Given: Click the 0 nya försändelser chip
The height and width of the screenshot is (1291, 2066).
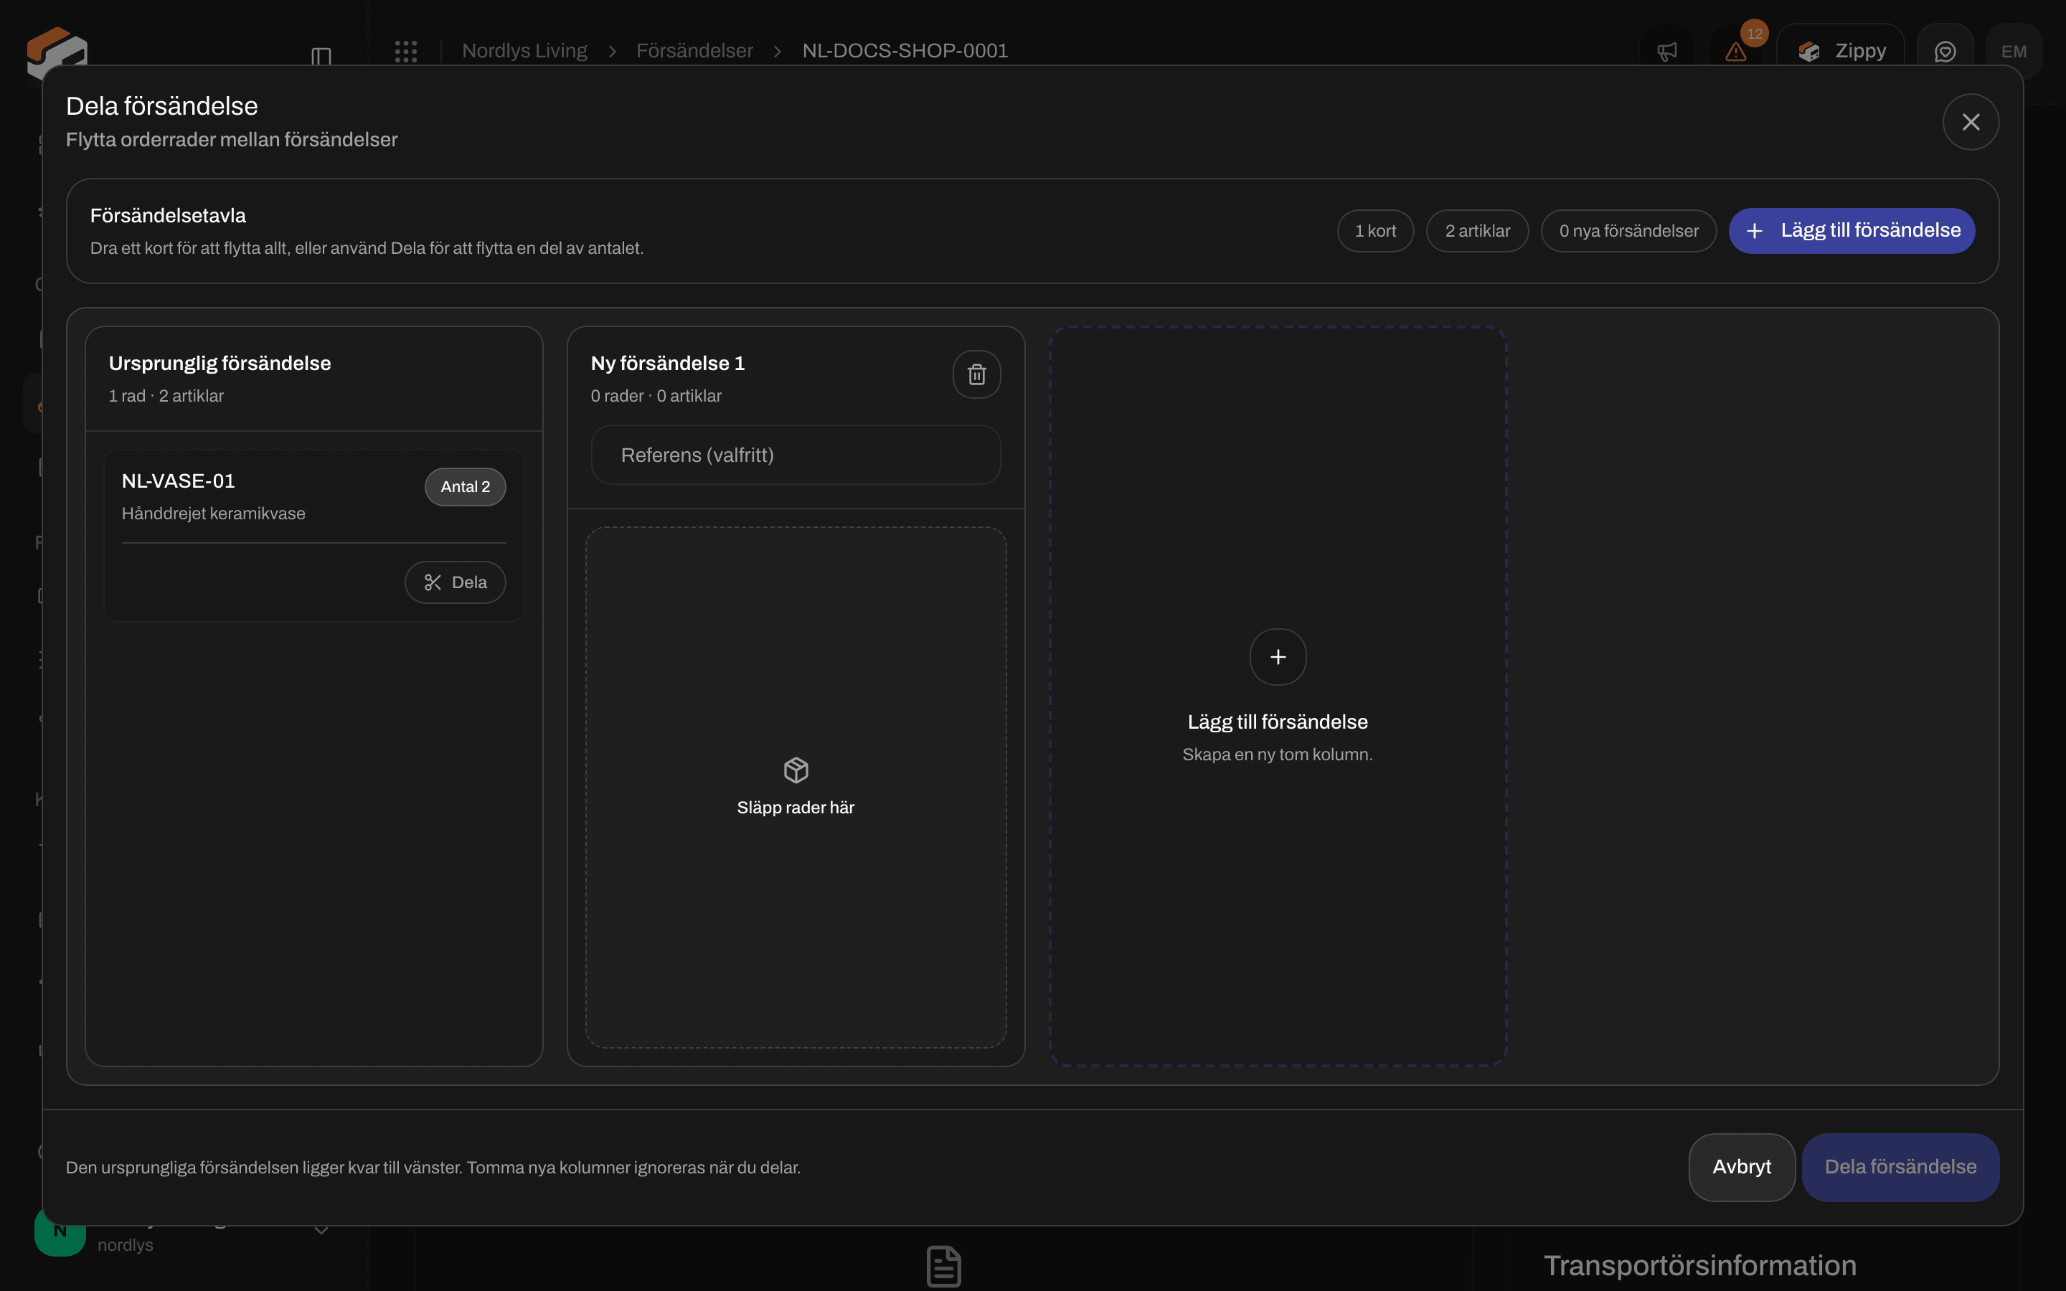Looking at the screenshot, I should click(1629, 230).
